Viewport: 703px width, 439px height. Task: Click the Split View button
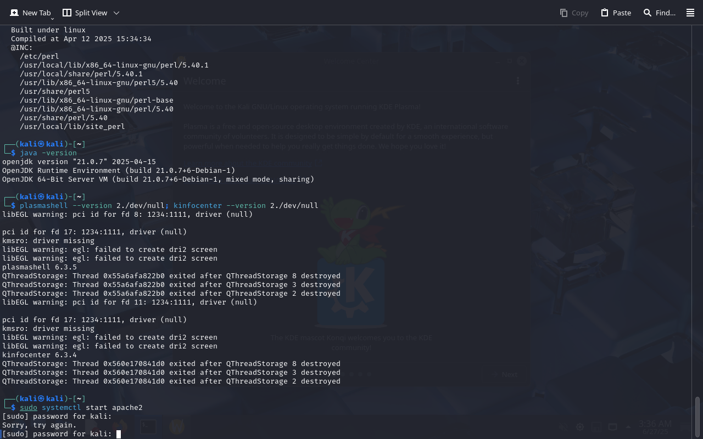(85, 13)
